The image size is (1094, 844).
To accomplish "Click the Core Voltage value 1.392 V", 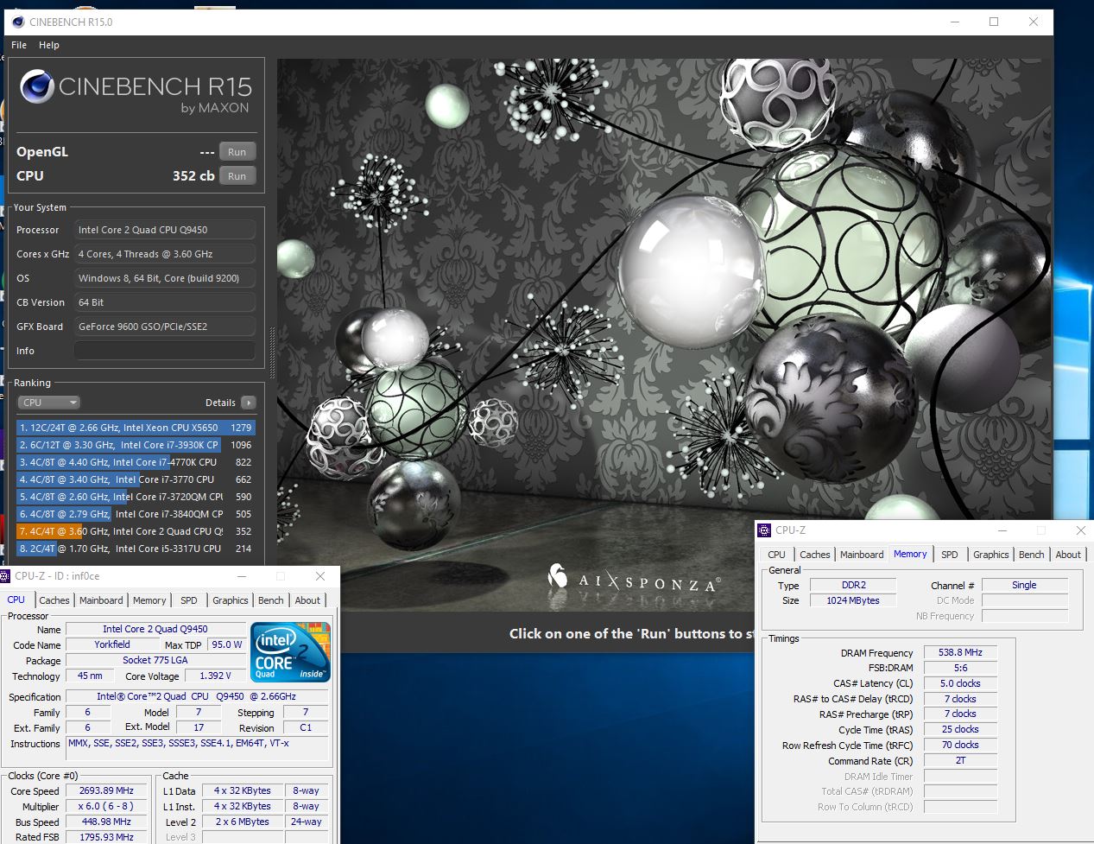I will [214, 676].
